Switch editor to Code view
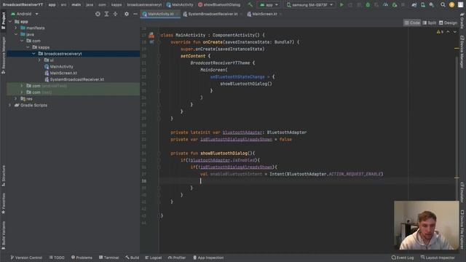Viewport: 466px width, 262px height. (x=412, y=23)
